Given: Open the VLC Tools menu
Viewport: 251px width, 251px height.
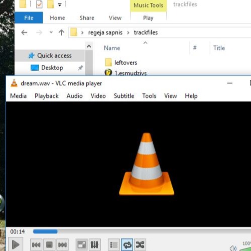Looking at the screenshot, I should coord(149,96).
